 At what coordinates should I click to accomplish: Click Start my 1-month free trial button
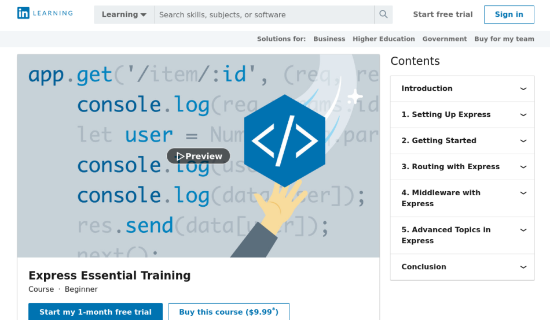(96, 311)
